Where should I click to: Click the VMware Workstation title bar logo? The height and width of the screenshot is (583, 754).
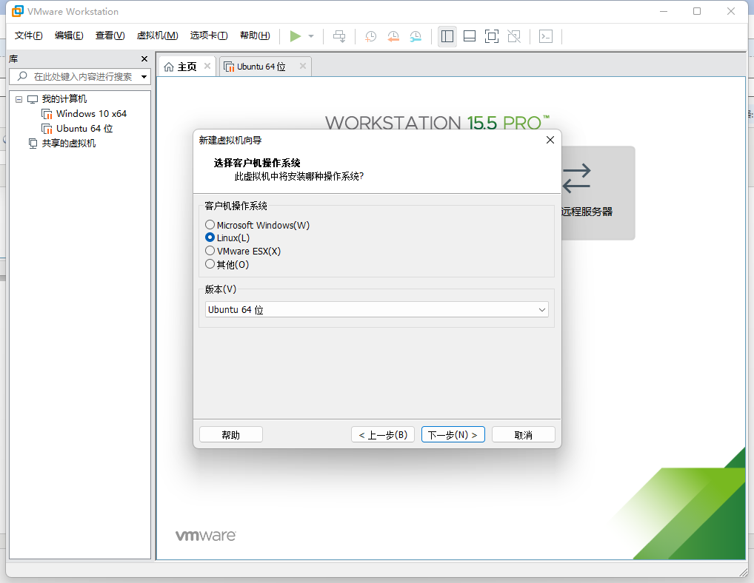17,11
